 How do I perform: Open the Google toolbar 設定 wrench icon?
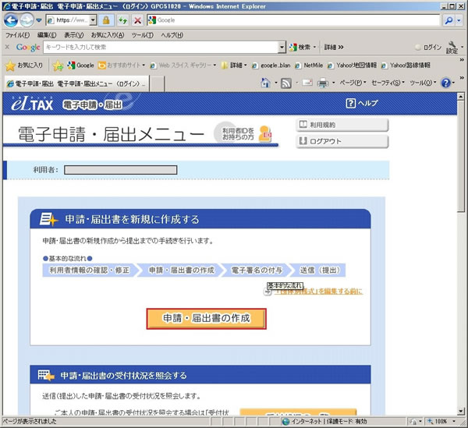coord(452,47)
